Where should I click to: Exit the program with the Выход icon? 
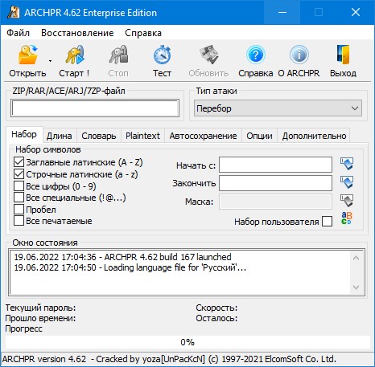343,61
